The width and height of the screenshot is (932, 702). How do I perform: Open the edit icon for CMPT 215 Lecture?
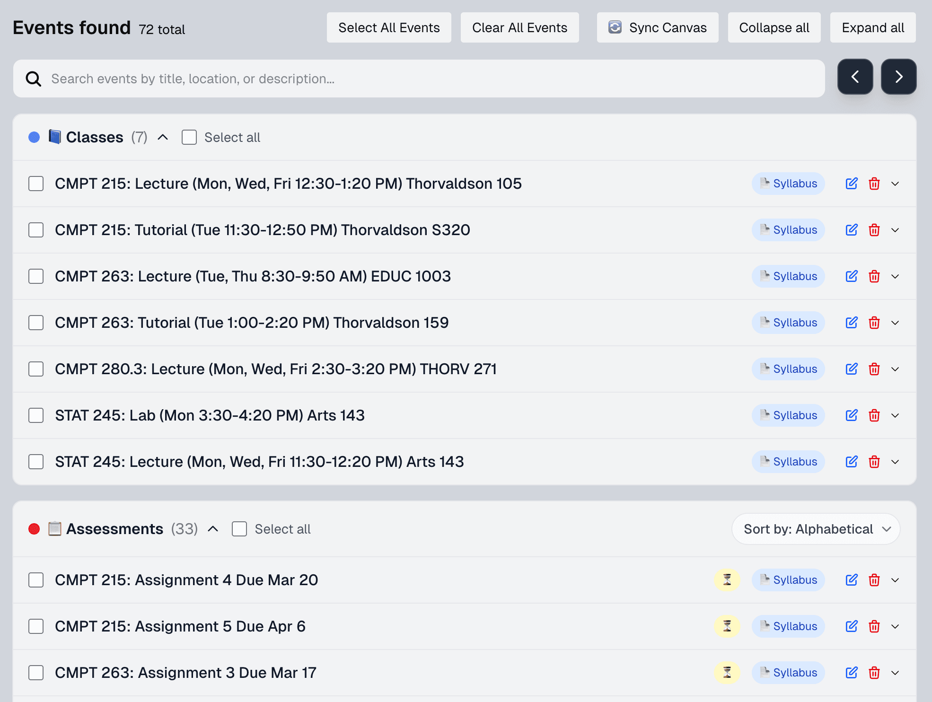click(x=851, y=184)
